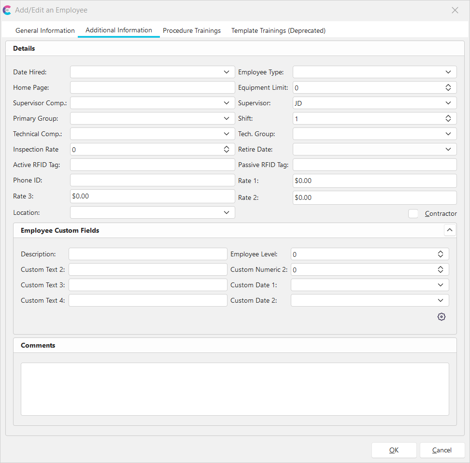The width and height of the screenshot is (470, 463).
Task: Click the Home Page text field
Action: (x=152, y=87)
